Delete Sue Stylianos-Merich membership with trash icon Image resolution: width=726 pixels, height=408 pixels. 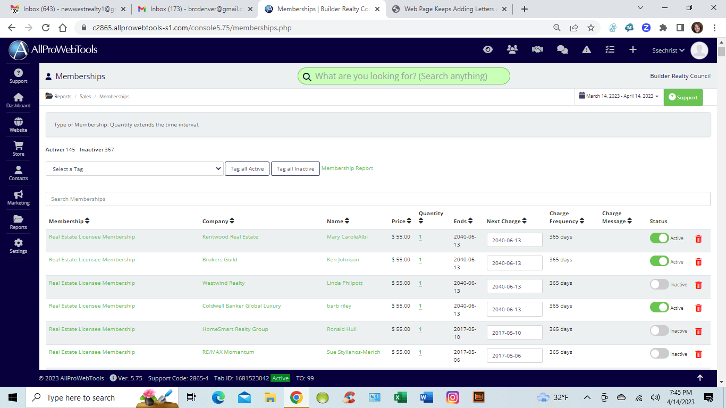698,354
